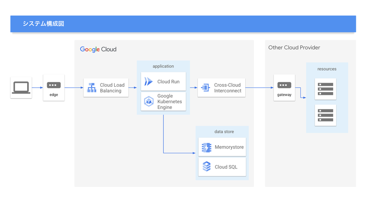Click the "Cross-Cloud Interconnect" text
365x203 pixels.
[x=228, y=88]
